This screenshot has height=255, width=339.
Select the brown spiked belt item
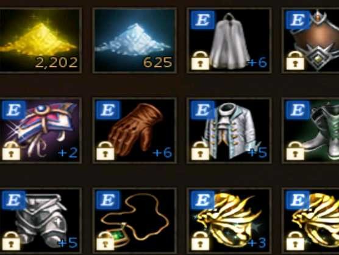311,41
